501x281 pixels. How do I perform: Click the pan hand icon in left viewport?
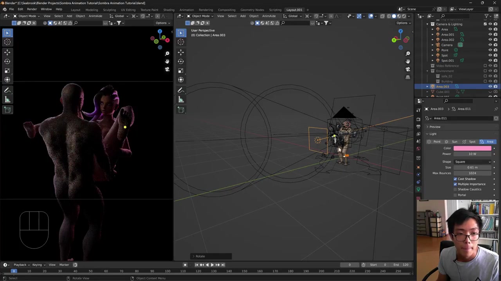pyautogui.click(x=167, y=61)
